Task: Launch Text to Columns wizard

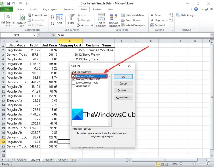Action: (101, 20)
